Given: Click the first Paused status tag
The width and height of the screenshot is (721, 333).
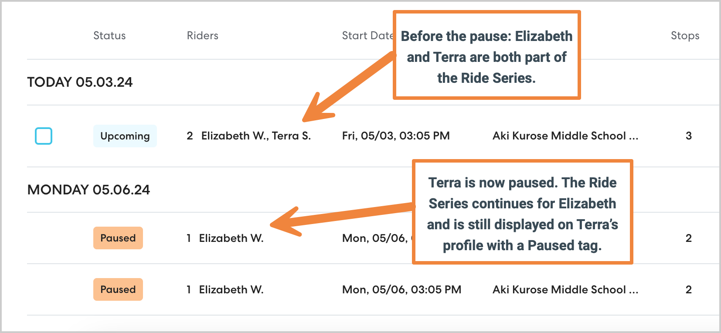Looking at the screenshot, I should 118,238.
